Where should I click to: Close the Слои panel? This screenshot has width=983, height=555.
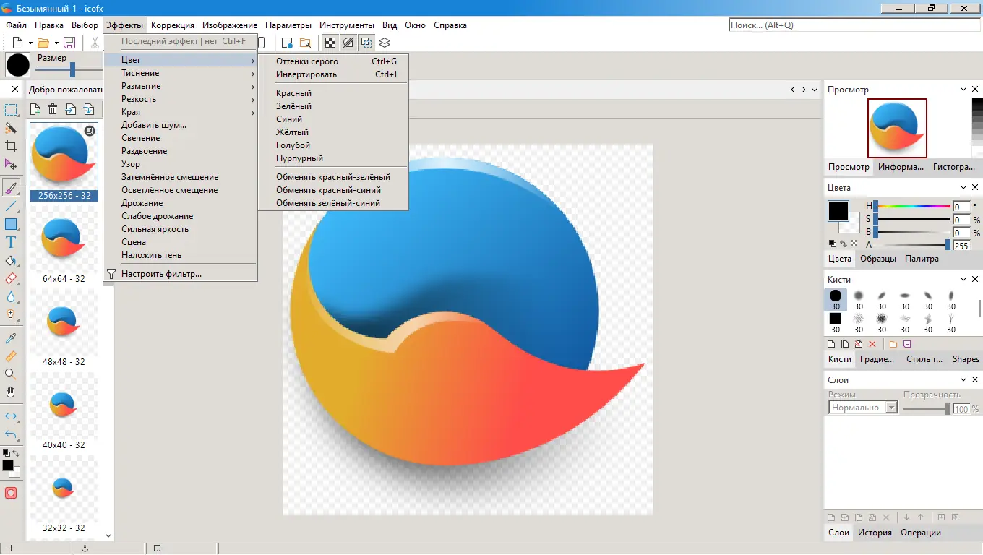tap(976, 379)
